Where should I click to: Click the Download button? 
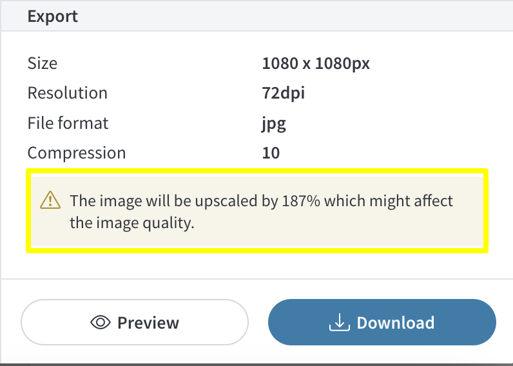[382, 322]
